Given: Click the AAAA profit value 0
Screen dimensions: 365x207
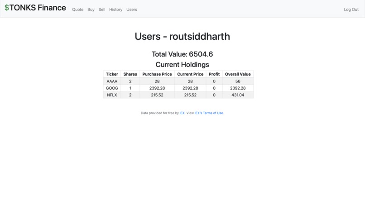Looking at the screenshot, I should [x=214, y=81].
